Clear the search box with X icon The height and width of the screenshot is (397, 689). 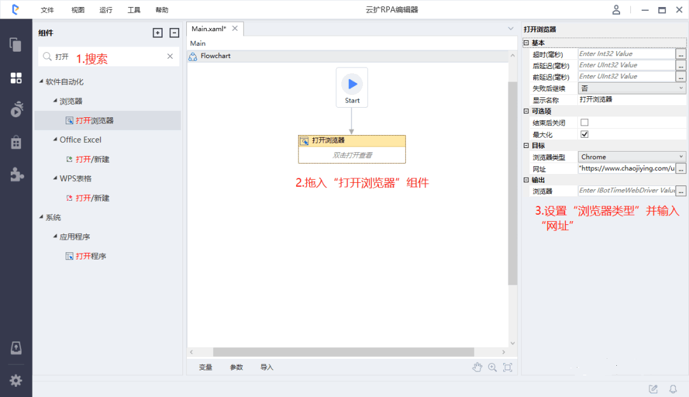(x=170, y=57)
